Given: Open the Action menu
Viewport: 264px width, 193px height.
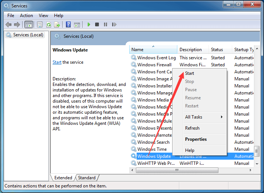Looking at the screenshot, I should [26, 16].
